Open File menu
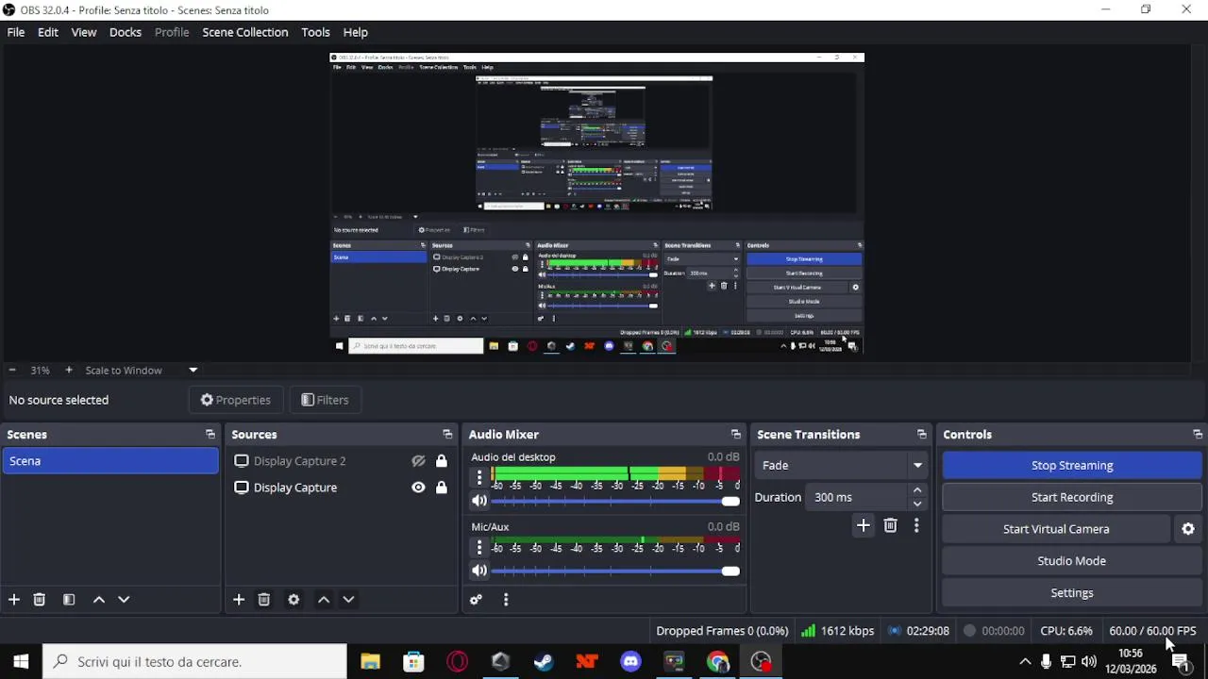Viewport: 1208px width, 679px height. click(16, 32)
